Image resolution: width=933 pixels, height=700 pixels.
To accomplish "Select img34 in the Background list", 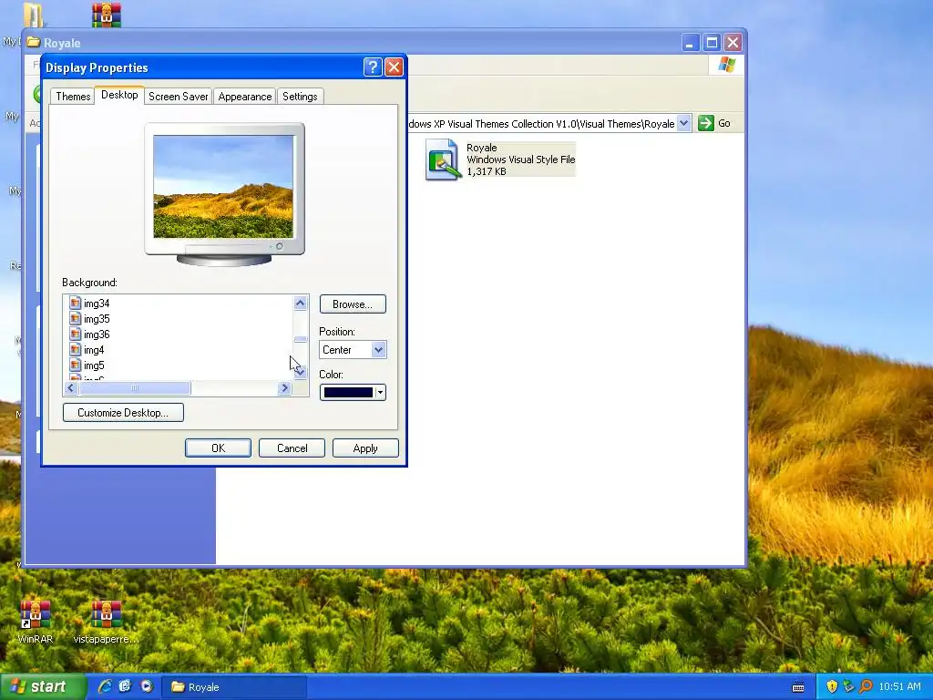I will (x=97, y=304).
